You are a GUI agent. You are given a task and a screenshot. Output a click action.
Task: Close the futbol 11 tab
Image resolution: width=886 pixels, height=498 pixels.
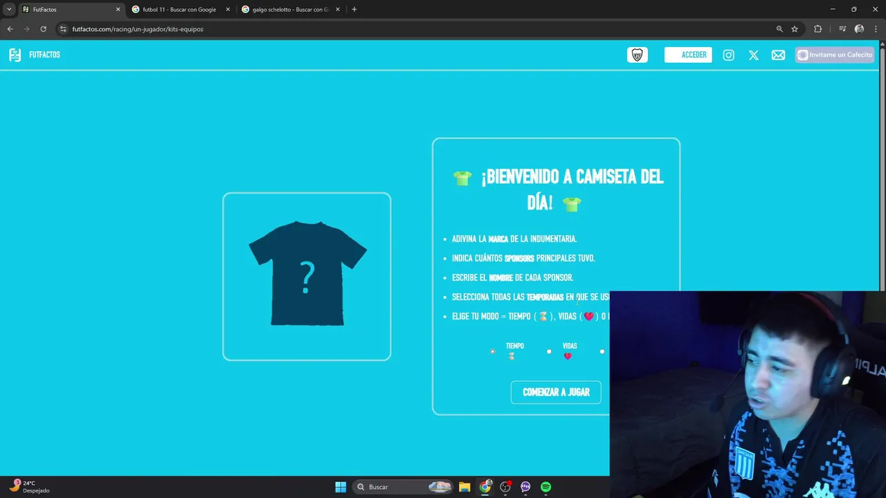[x=228, y=10]
